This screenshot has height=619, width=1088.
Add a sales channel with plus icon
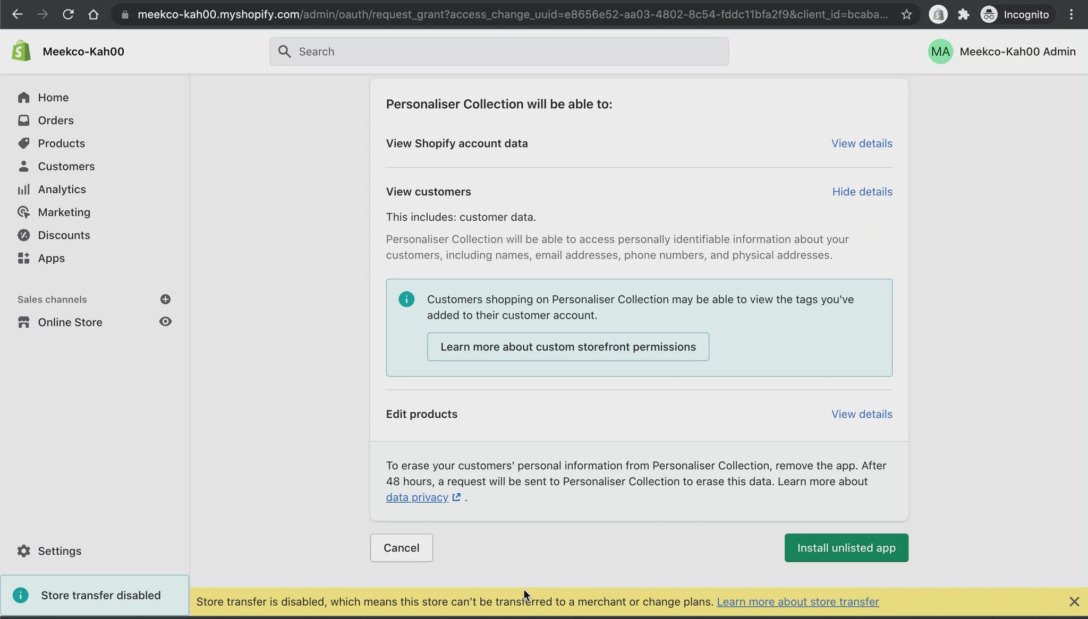coord(165,299)
